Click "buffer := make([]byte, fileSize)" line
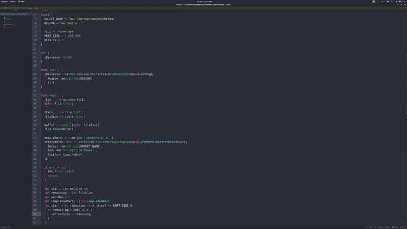The image size is (407, 229). click(72, 125)
